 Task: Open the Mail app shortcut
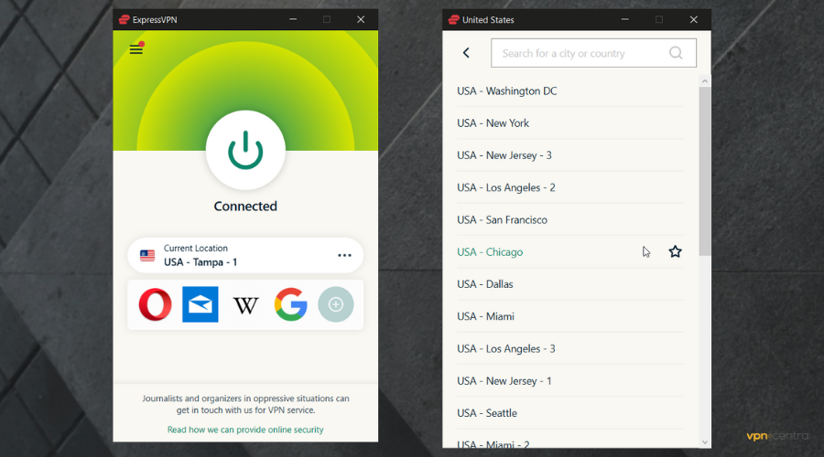coord(201,304)
